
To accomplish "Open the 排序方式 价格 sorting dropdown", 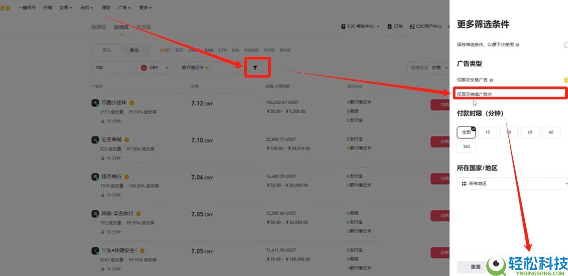I will pos(426,67).
